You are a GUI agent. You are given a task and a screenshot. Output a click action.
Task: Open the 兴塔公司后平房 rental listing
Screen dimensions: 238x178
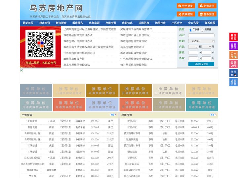pos(132,170)
